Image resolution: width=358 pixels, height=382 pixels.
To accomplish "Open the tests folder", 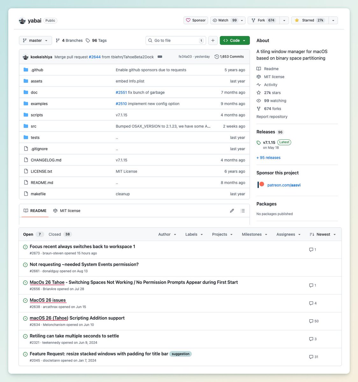I will tap(35, 138).
